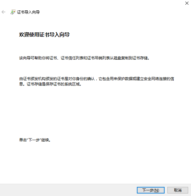Viewport: 191px width, 196px height.
Task: Click the paragraph starting 由证书颁发机构颁发的证书
Action: (97, 81)
